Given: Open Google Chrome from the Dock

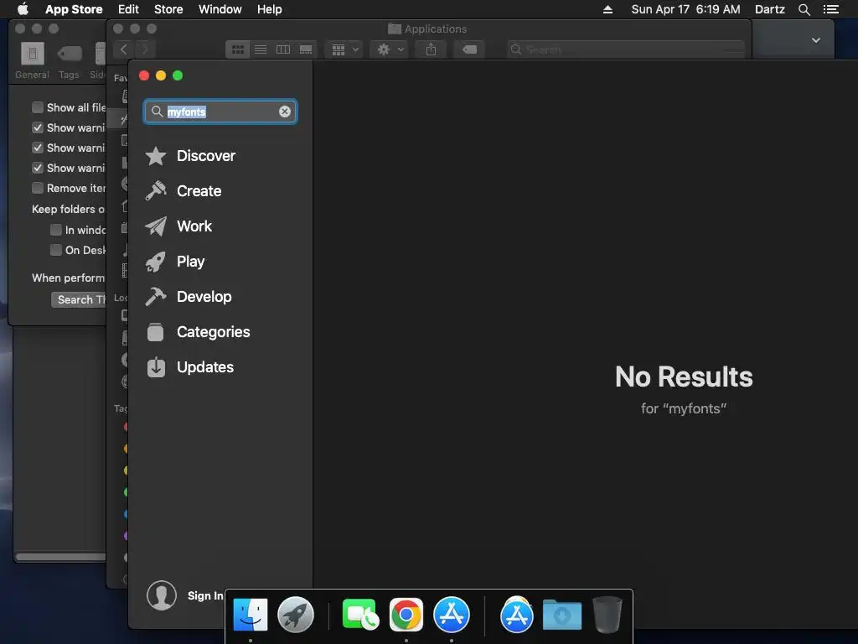Looking at the screenshot, I should [406, 615].
